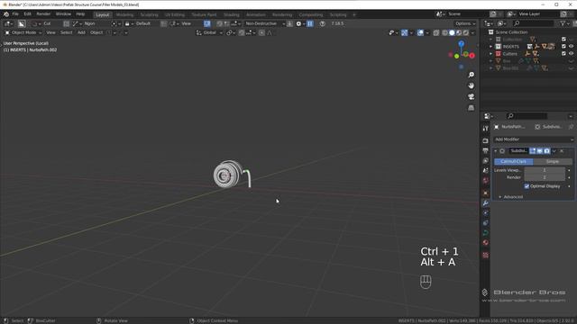Toggle modifier viewport display icon
The image size is (577, 324).
(539, 151)
